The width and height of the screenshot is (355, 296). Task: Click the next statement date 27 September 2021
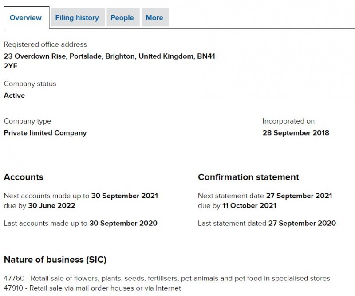[x=299, y=196]
